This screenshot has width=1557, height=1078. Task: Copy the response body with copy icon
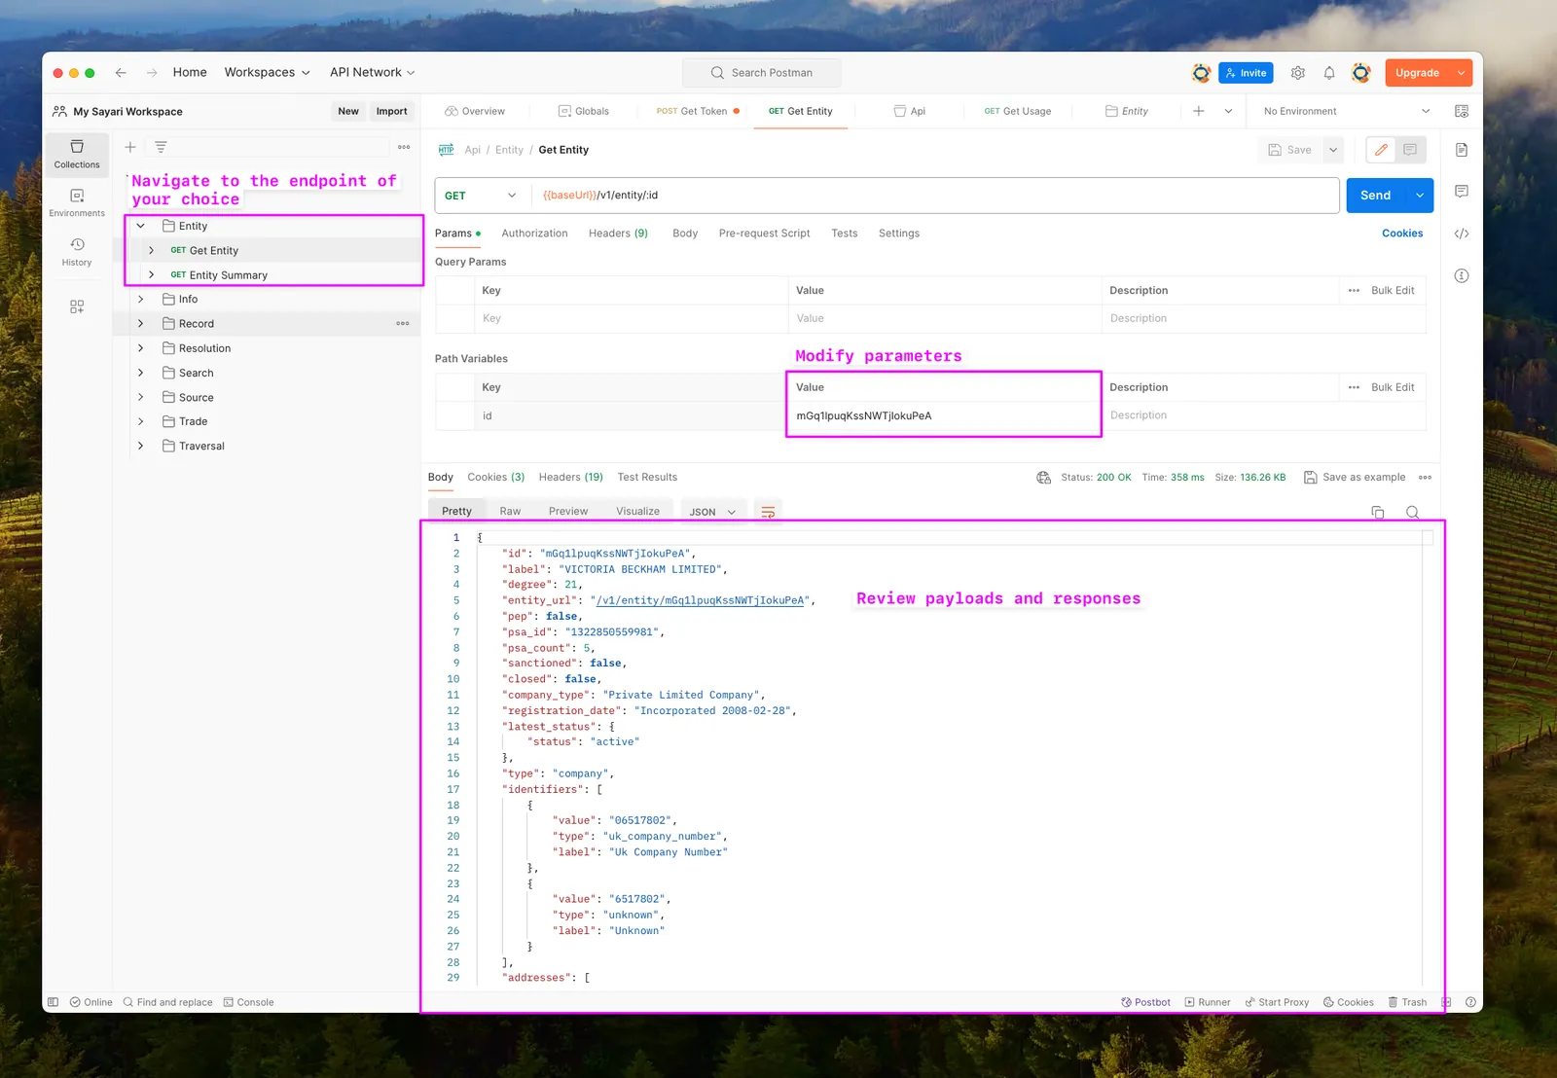[1378, 512]
